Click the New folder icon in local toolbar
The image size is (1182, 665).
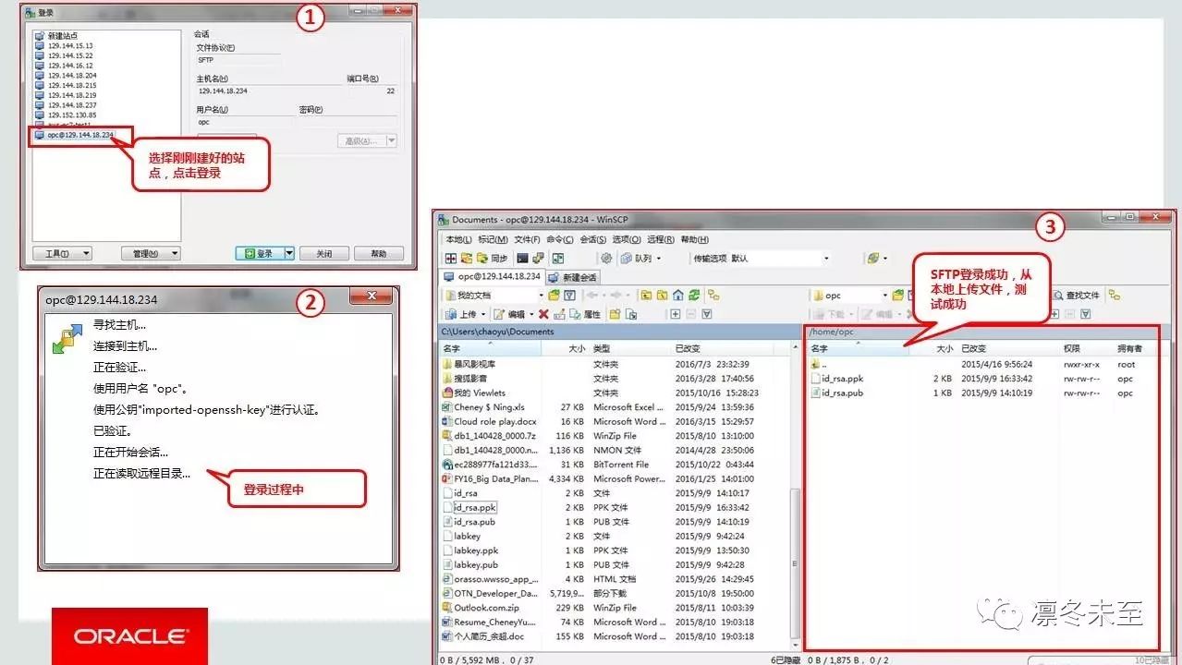tap(615, 314)
